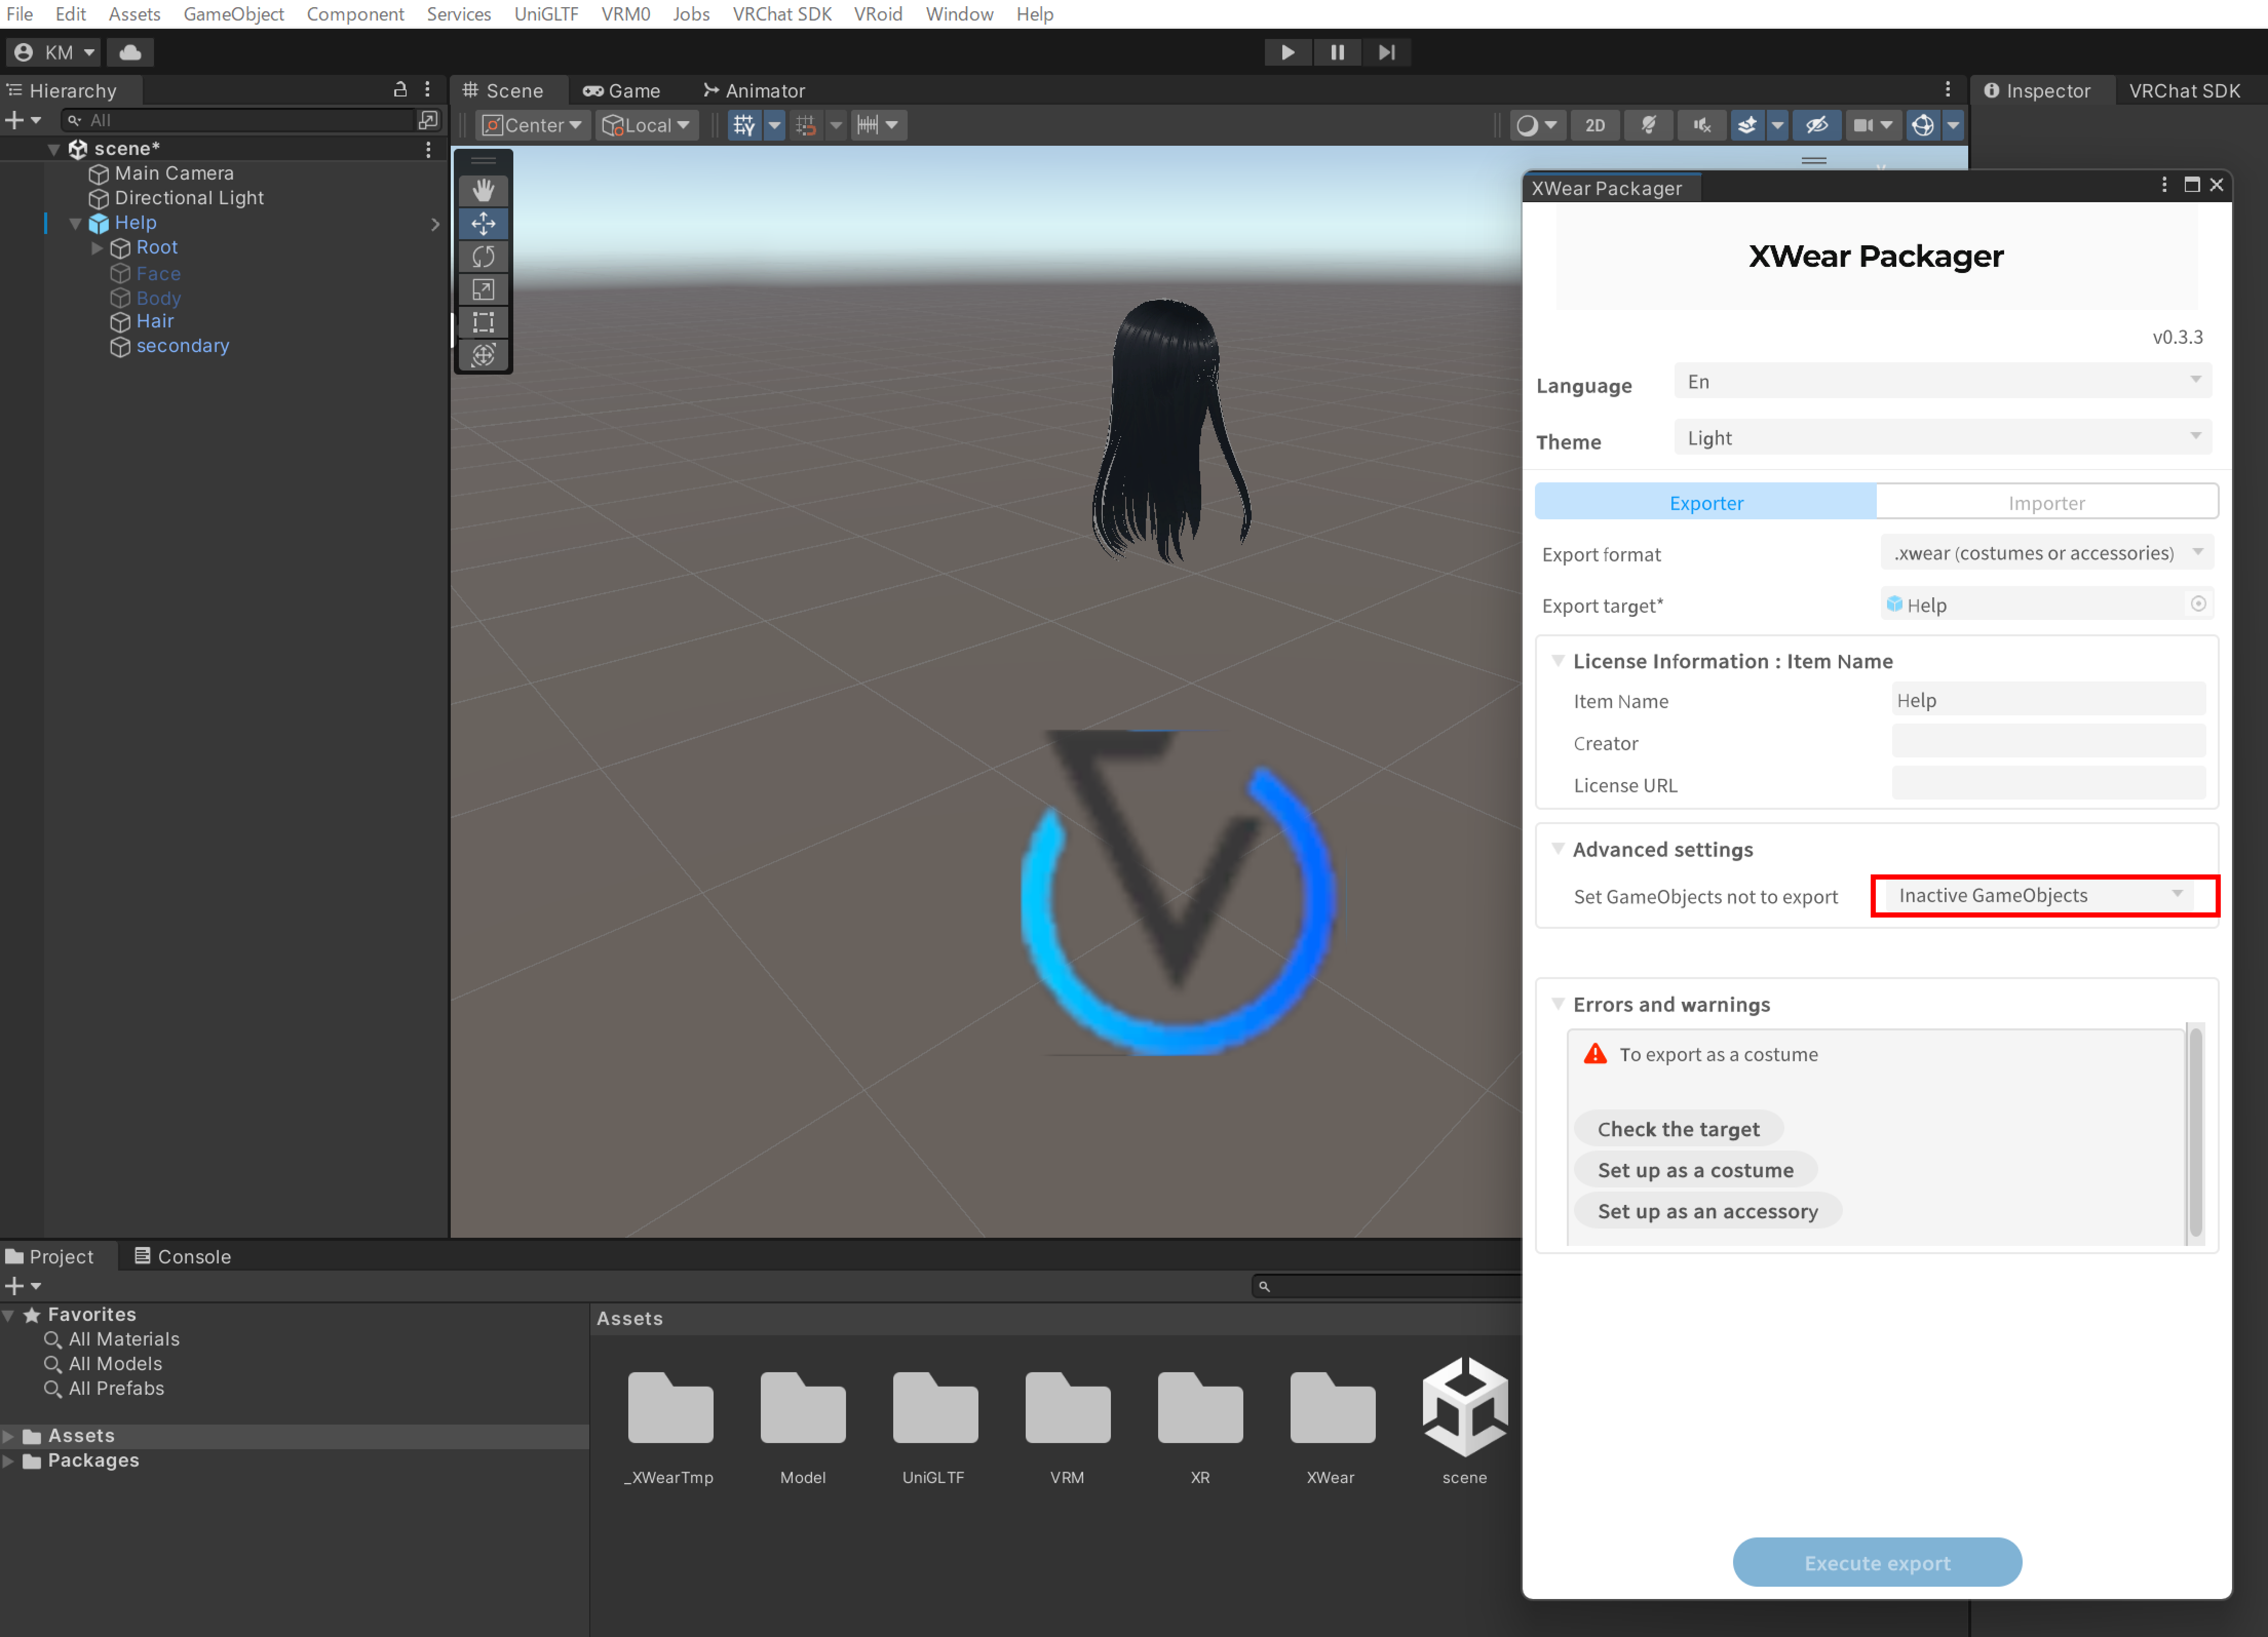
Task: Select the Scale tool
Action: 483,289
